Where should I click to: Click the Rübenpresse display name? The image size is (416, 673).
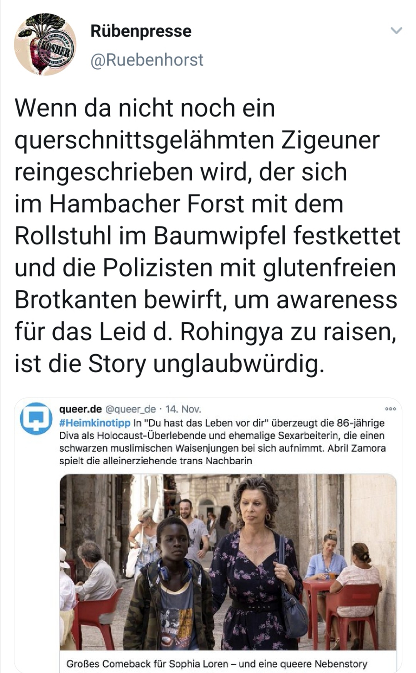tap(141, 31)
